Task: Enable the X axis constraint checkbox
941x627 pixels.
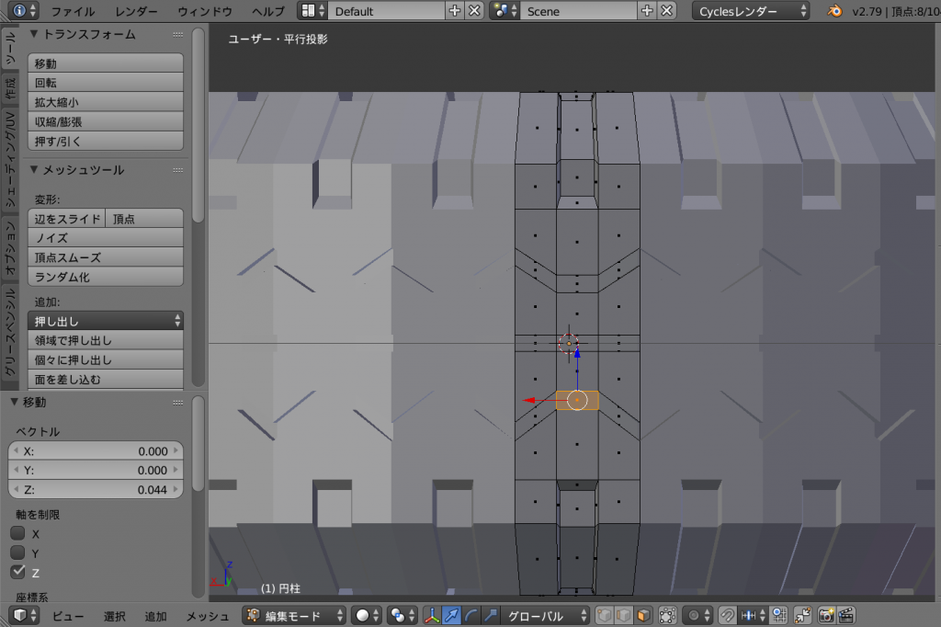Action: [17, 533]
